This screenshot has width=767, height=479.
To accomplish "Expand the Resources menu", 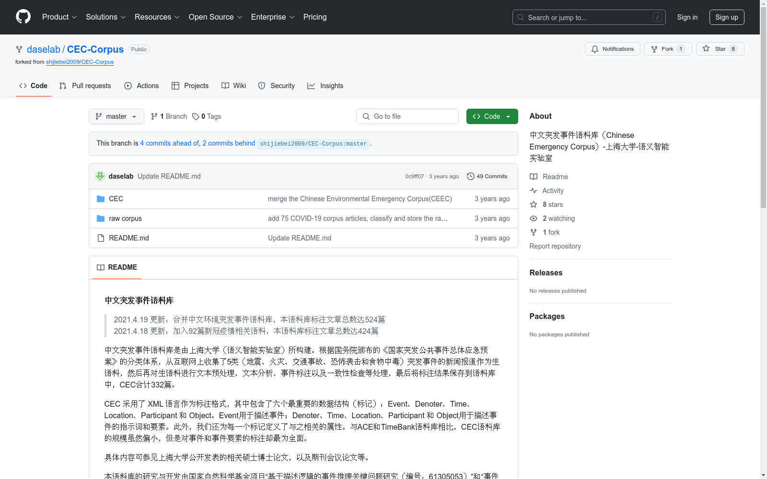I will 157,17.
